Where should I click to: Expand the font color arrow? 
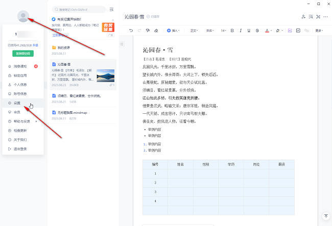[x=271, y=31]
